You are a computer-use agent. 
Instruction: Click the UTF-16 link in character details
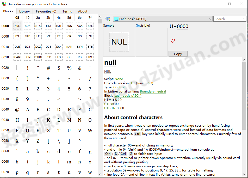[x=109, y=108]
